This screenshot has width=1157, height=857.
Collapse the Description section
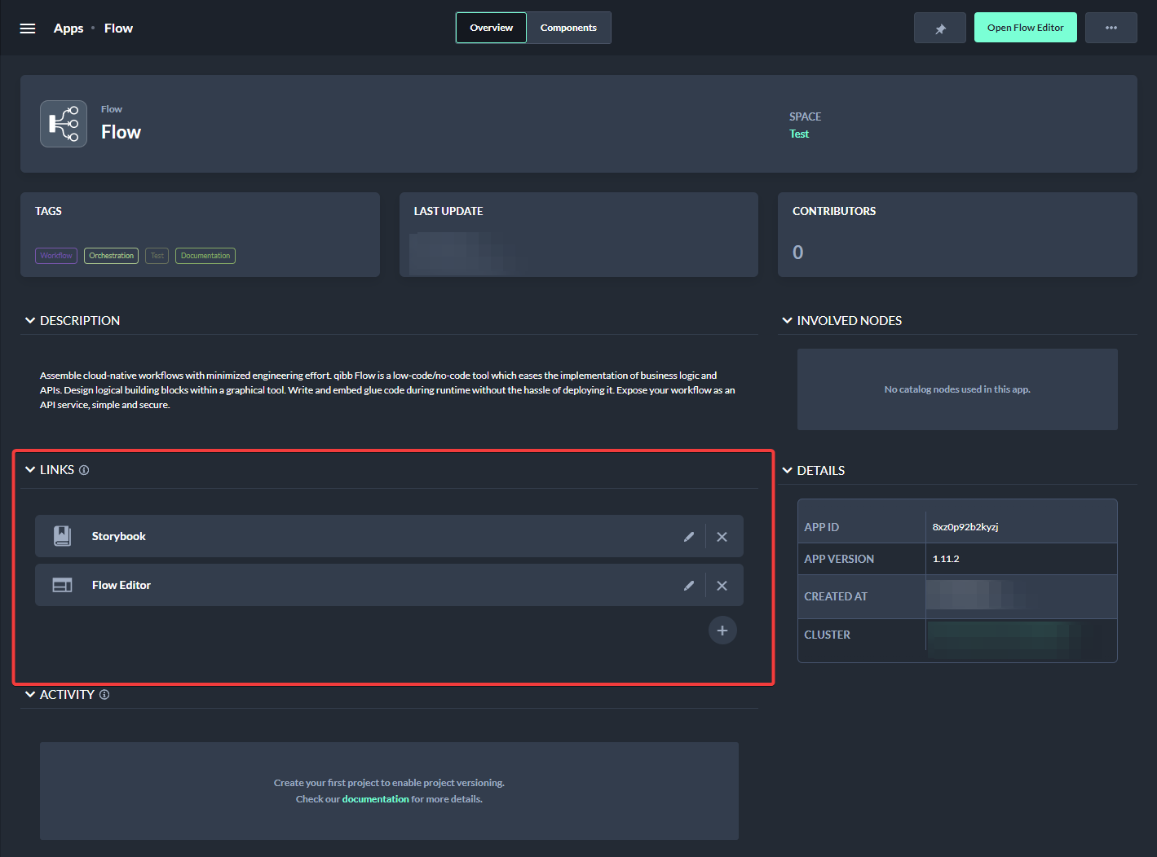30,321
